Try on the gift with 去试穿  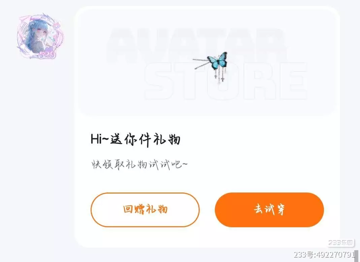(269, 210)
